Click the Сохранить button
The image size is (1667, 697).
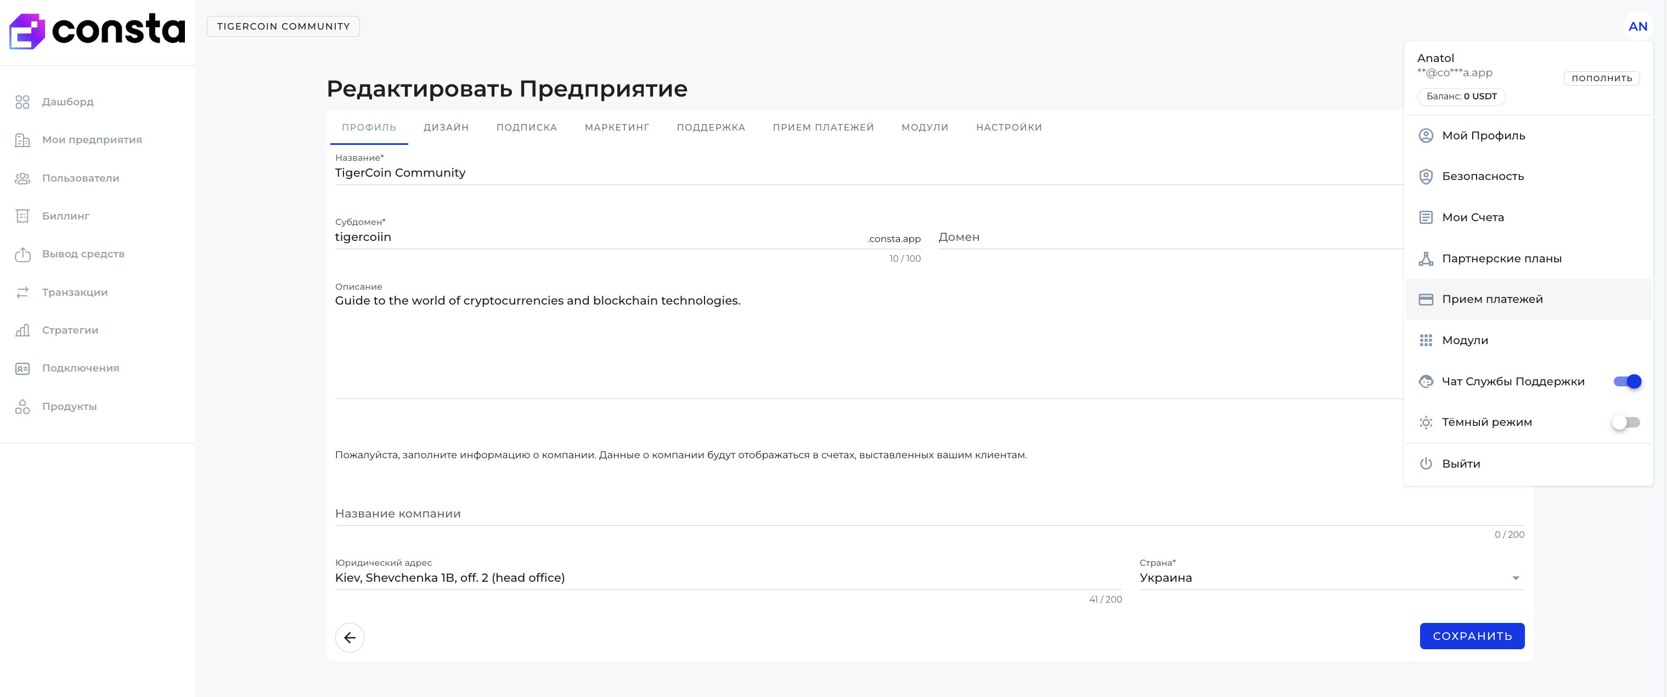tap(1472, 636)
